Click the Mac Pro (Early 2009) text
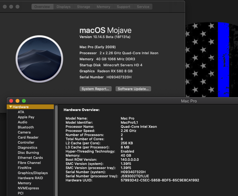The width and height of the screenshot is (238, 196). tap(98, 47)
